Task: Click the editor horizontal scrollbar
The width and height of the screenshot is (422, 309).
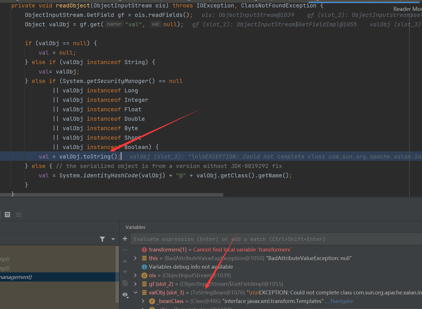Action: [x=112, y=195]
